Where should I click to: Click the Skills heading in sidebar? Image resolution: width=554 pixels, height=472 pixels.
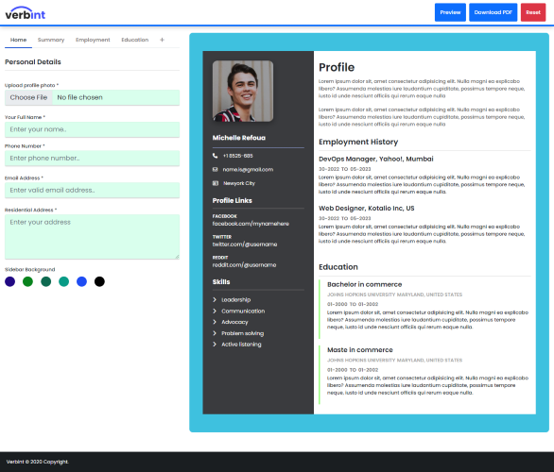(221, 282)
